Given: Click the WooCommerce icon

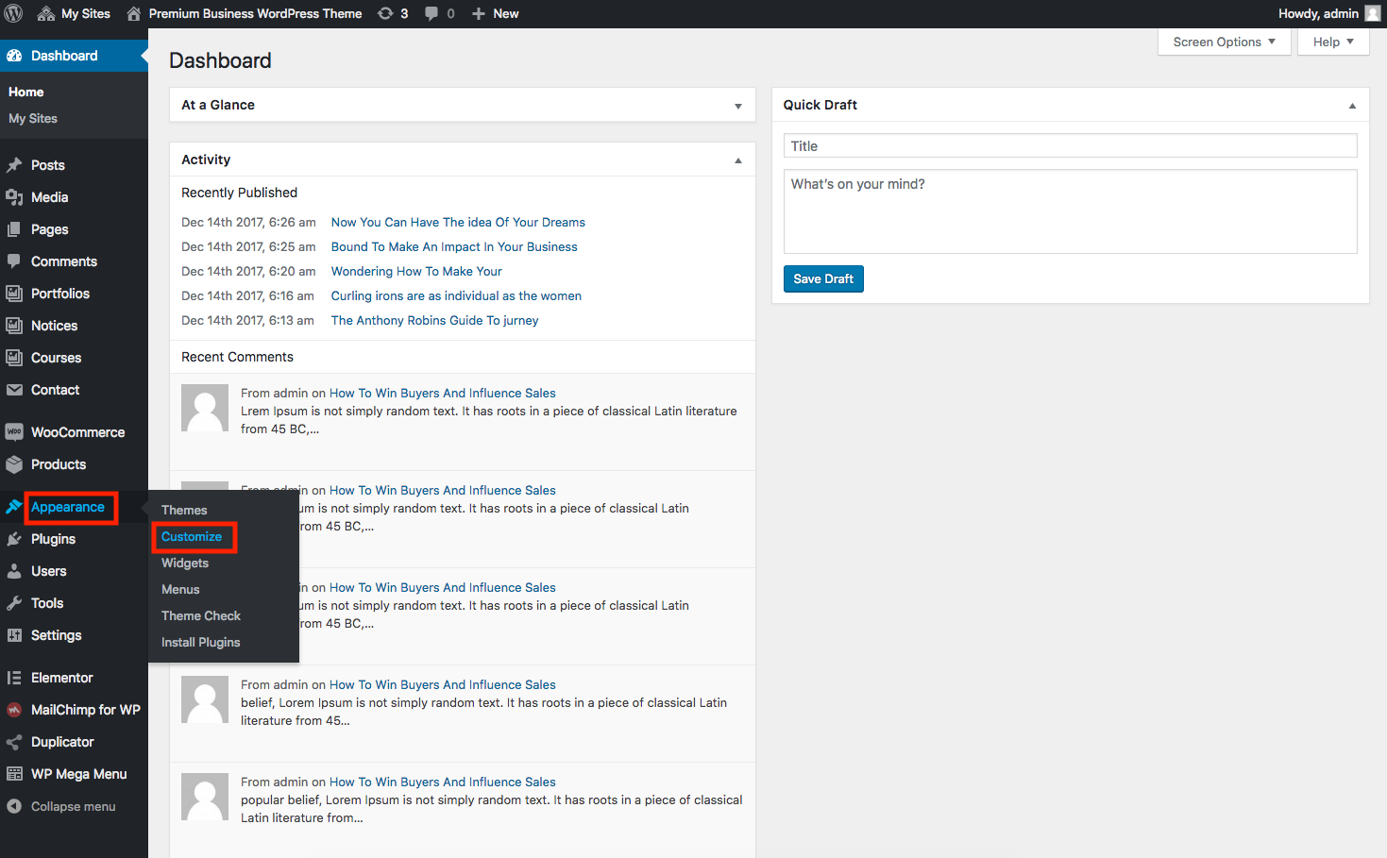Looking at the screenshot, I should click(14, 432).
